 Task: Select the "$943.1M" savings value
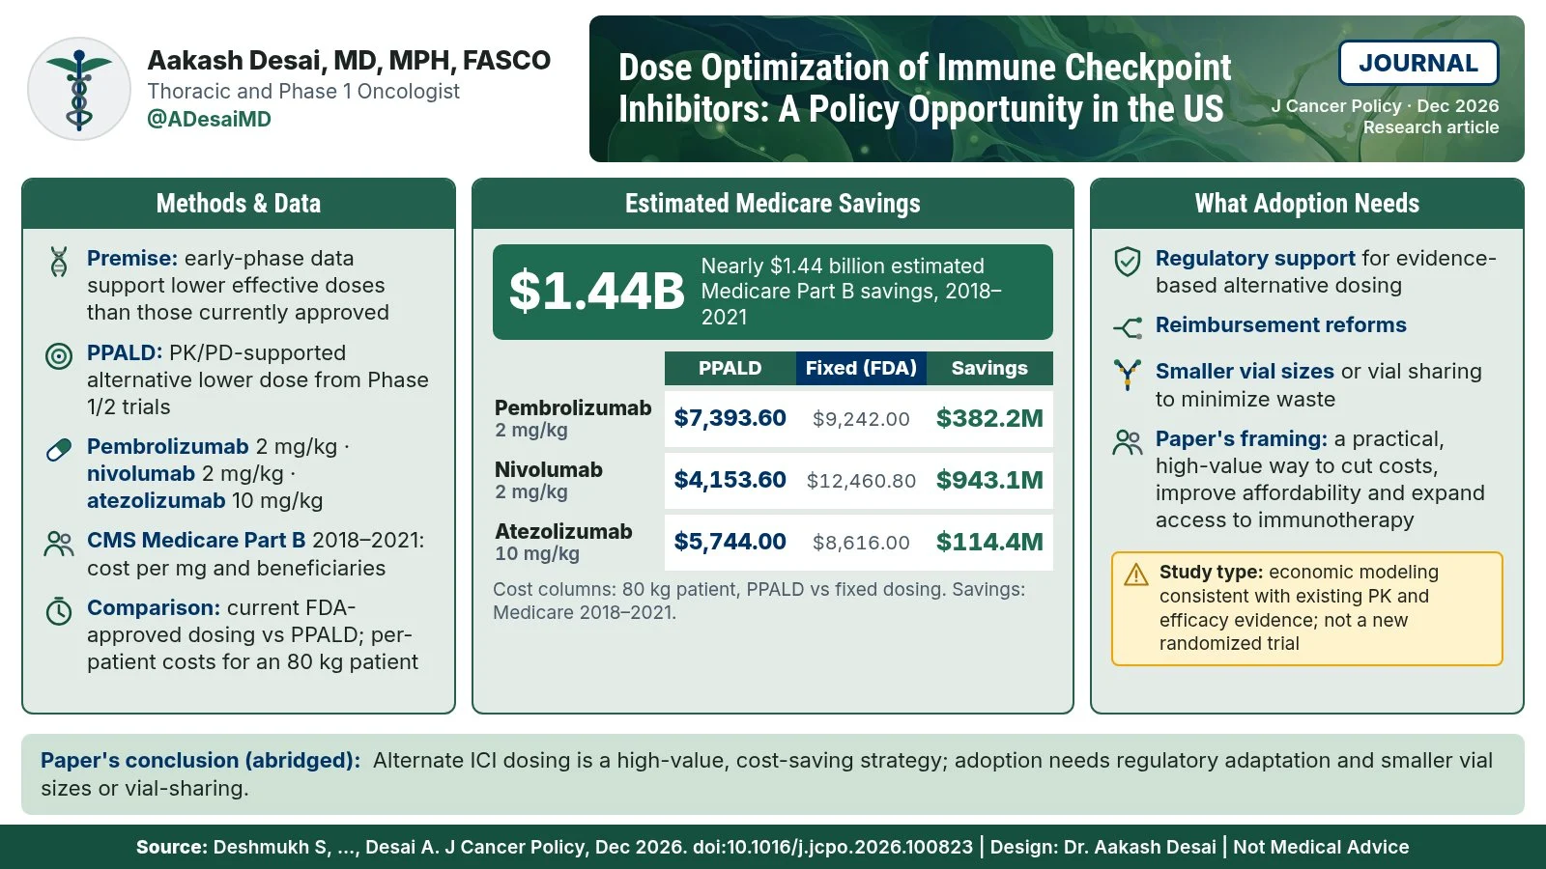tap(989, 480)
